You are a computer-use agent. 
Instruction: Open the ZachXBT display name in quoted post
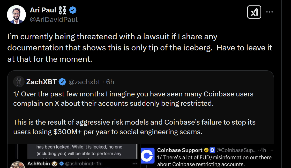[x=41, y=82]
